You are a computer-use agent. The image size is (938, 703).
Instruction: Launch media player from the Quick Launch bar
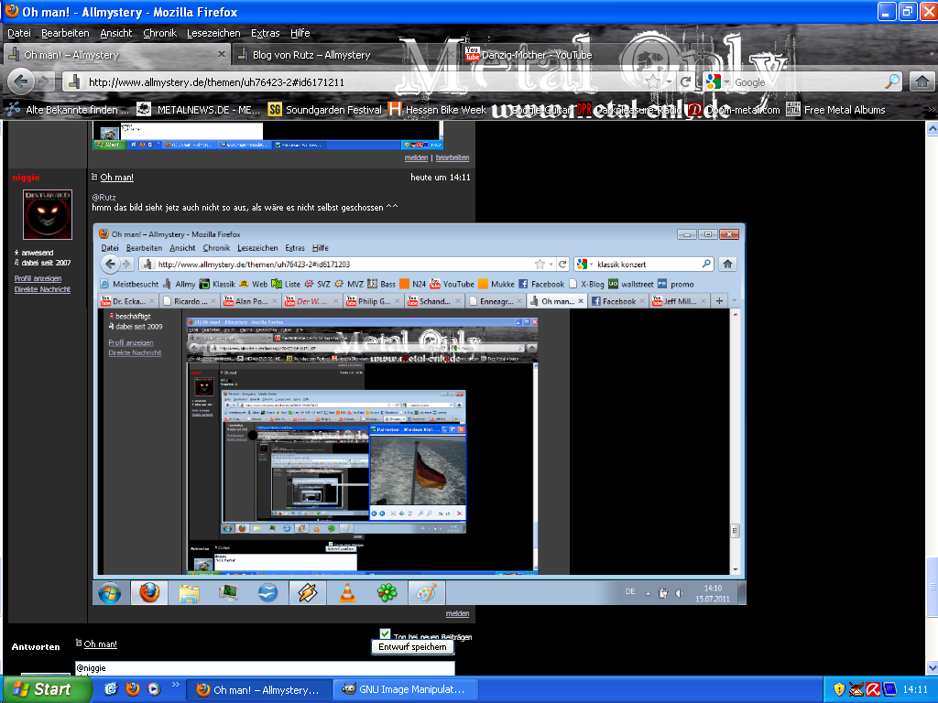click(x=154, y=688)
